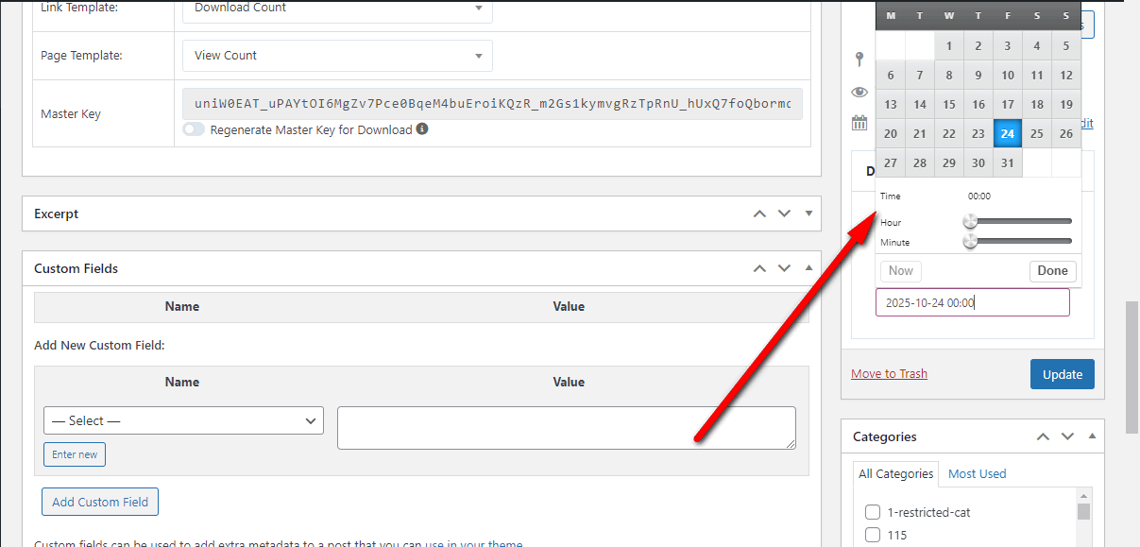Click the Minute slider handle
The width and height of the screenshot is (1140, 547).
pyautogui.click(x=970, y=241)
